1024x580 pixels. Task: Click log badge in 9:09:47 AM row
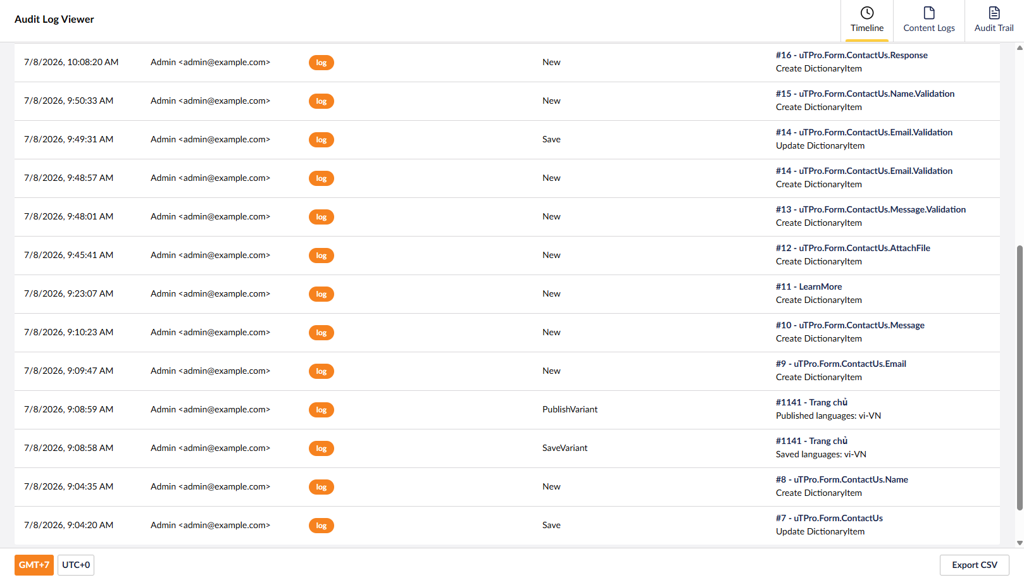point(322,371)
